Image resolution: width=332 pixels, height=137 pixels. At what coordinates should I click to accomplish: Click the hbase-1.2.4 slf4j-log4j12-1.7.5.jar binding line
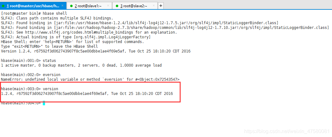pos(139,23)
